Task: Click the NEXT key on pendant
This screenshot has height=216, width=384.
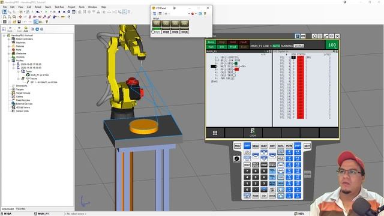Action: point(307,146)
